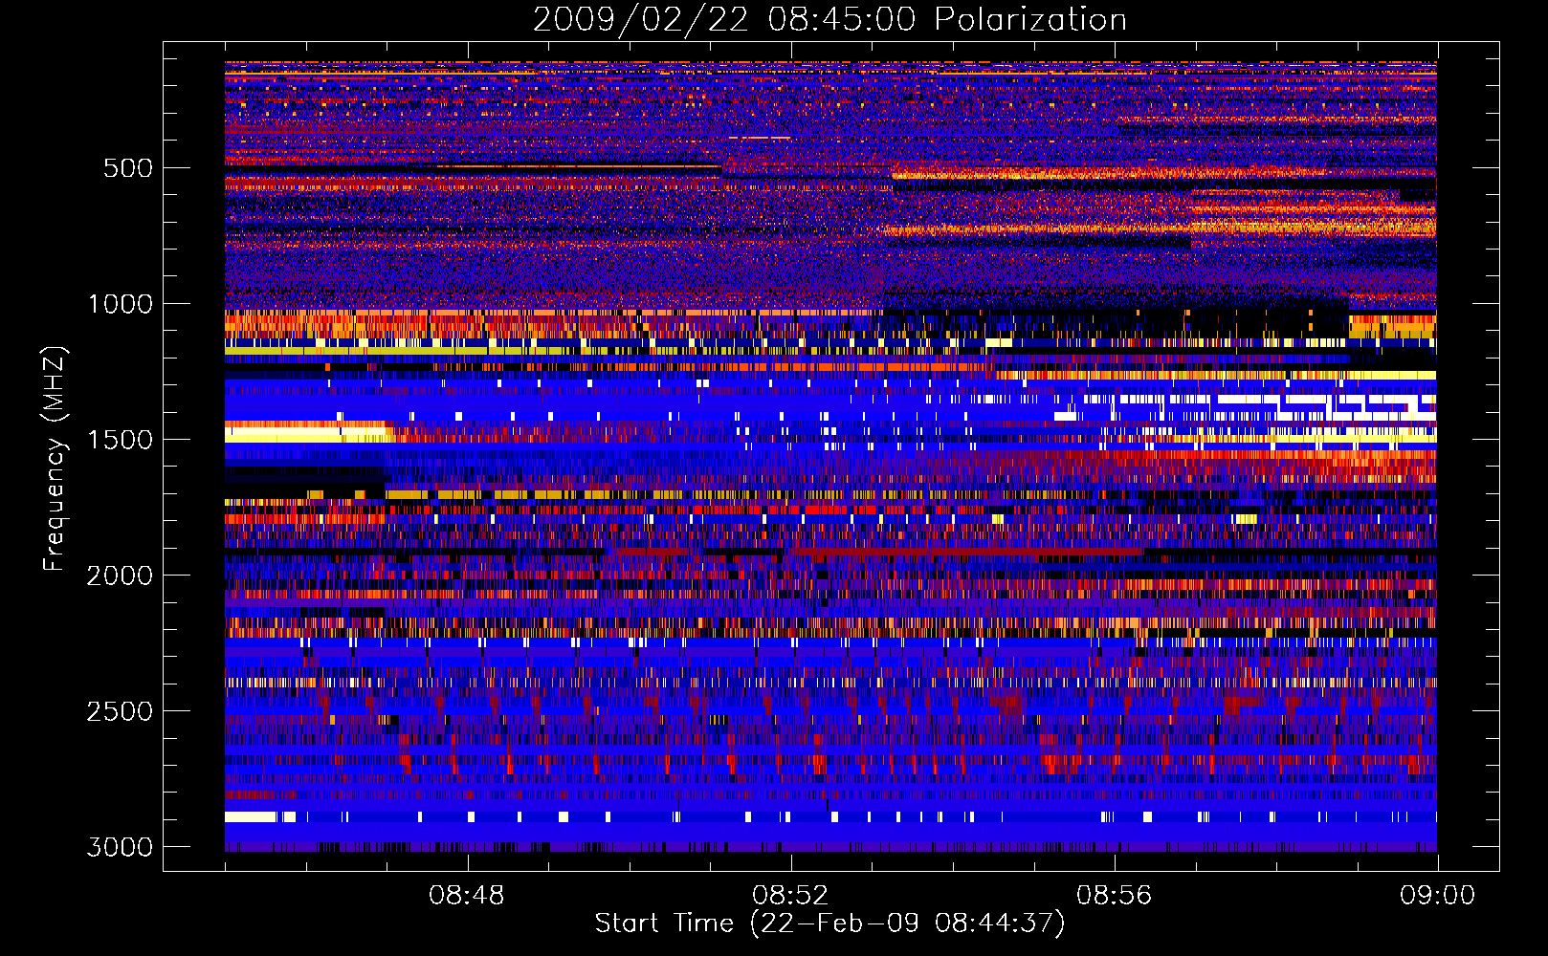This screenshot has width=1548, height=956.
Task: Click the plot title "2009/02/22 08:45:00 Polarization"
Action: (x=829, y=20)
